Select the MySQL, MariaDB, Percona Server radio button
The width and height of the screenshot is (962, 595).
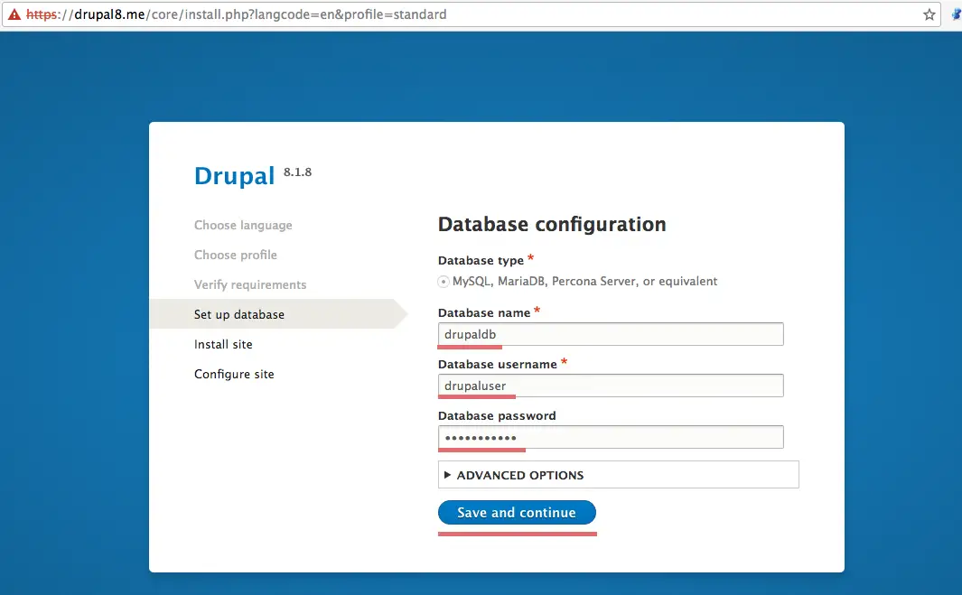[443, 282]
